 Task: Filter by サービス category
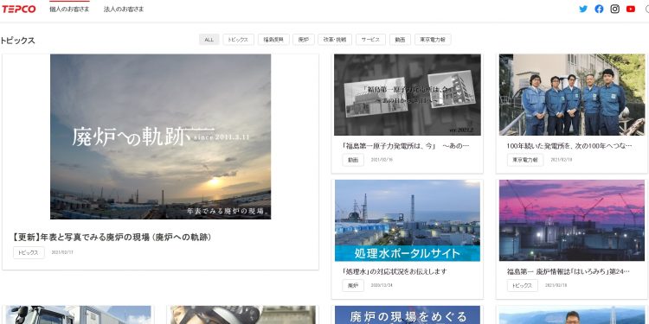pos(370,40)
